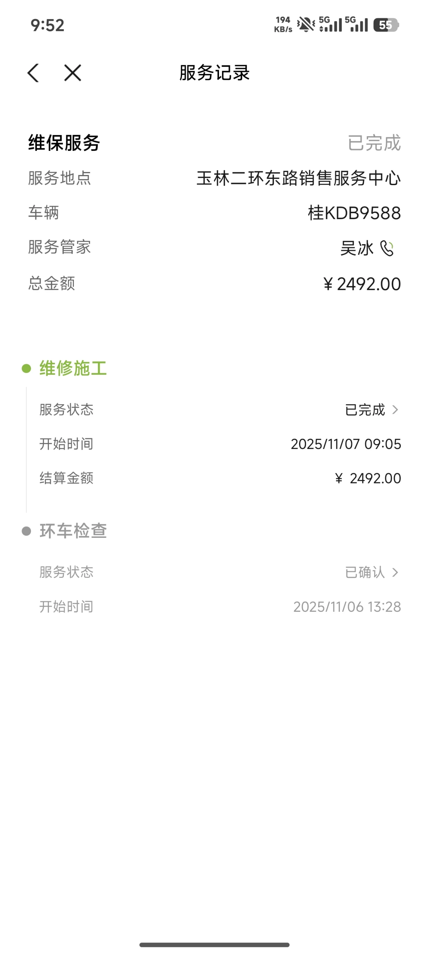Close the service record page
Screen dimensions: 429x954
(72, 73)
